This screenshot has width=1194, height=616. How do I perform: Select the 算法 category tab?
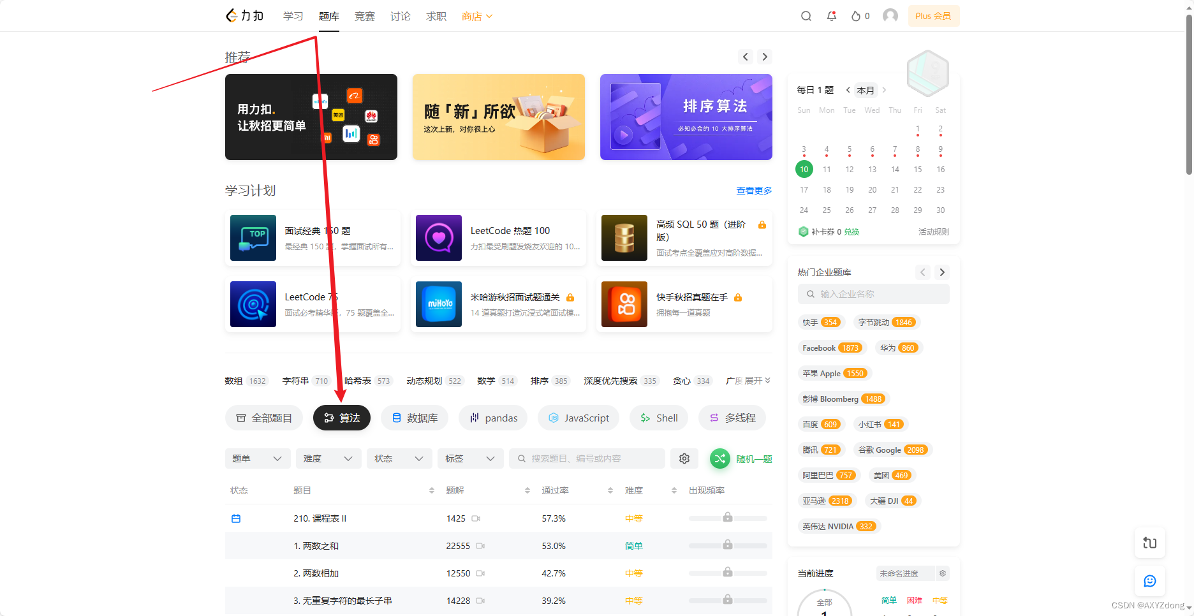(342, 418)
